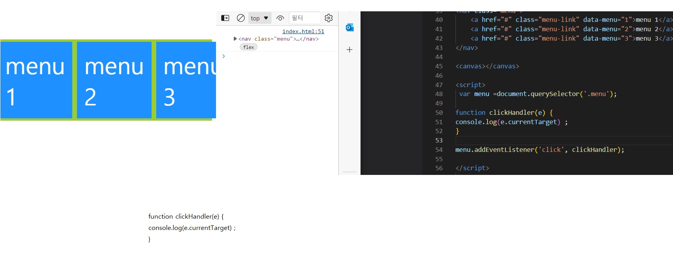The height and width of the screenshot is (253, 673).
Task: Click the closing </script> tag line
Action: [x=472, y=168]
